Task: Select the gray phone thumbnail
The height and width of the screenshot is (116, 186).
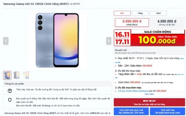Action: tap(16, 75)
